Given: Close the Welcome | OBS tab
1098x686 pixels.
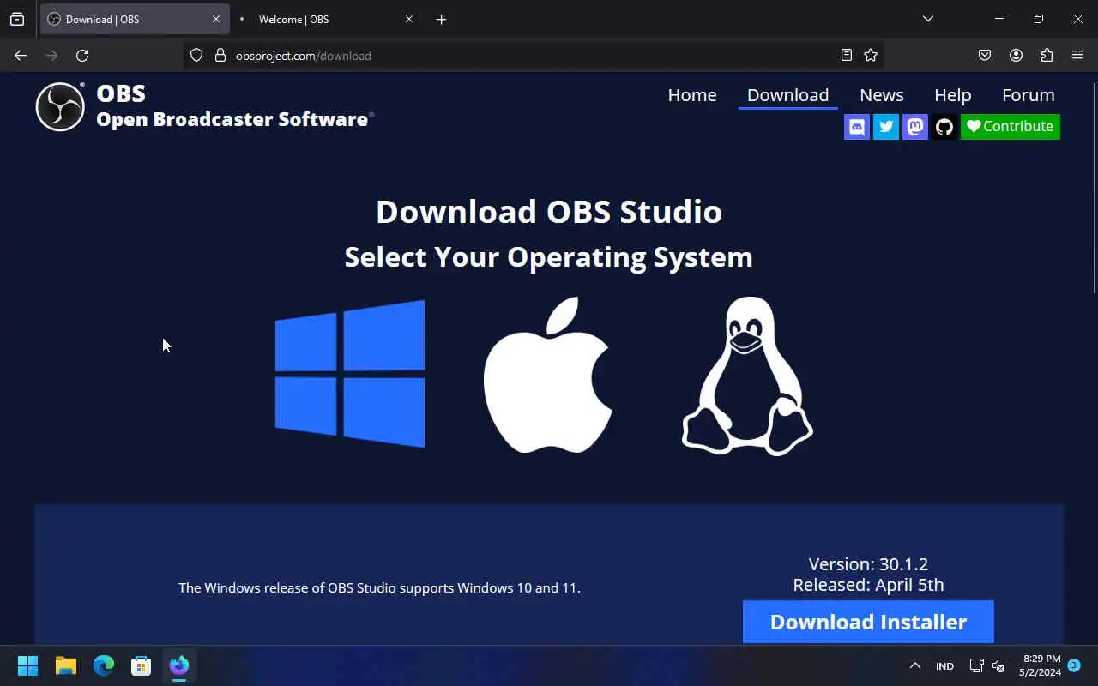Looking at the screenshot, I should pyautogui.click(x=409, y=19).
